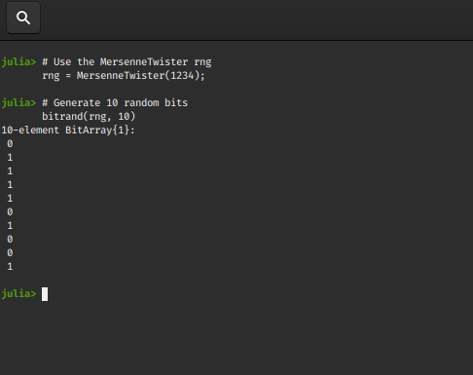Viewport: 473px width, 375px height.
Task: Click the first output bit under BitArray header
Action: click(x=10, y=143)
